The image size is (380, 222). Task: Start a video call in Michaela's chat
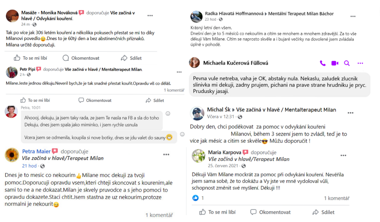click(335, 63)
